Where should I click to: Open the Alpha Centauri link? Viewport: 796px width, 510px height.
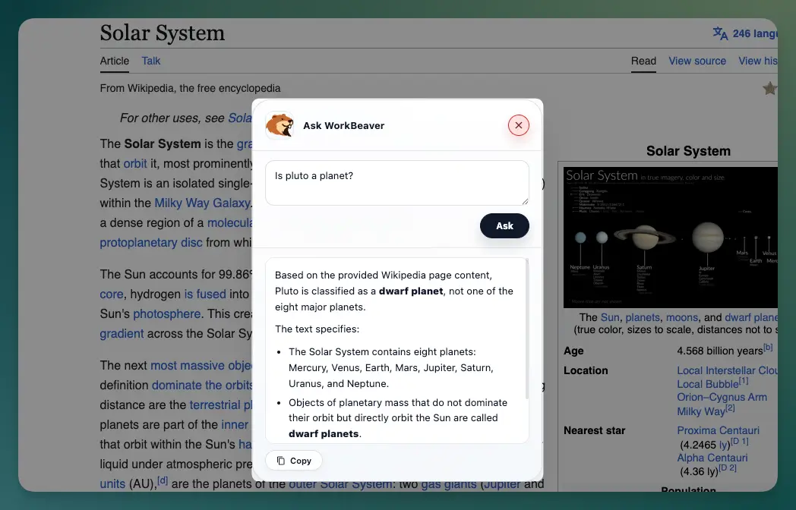[x=712, y=458]
